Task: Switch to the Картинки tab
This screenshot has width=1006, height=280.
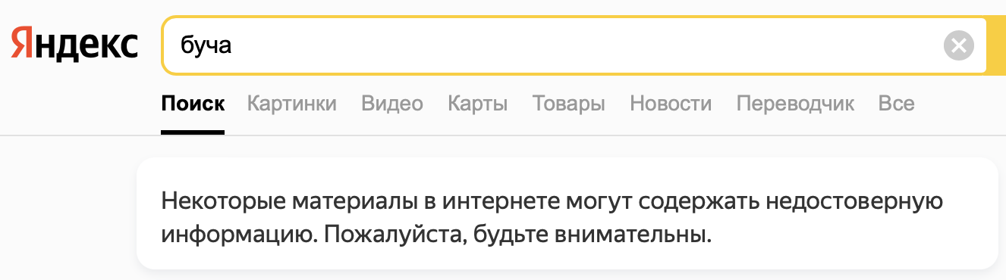Action: tap(292, 104)
